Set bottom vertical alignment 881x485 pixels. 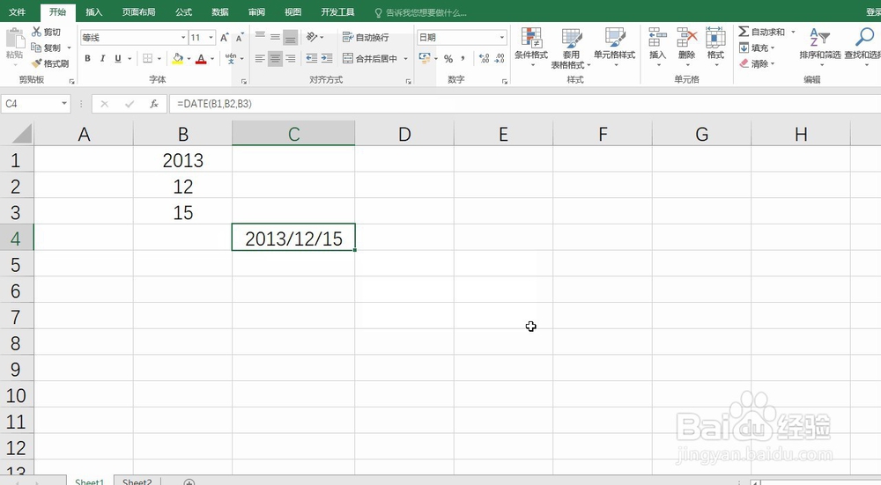point(291,37)
